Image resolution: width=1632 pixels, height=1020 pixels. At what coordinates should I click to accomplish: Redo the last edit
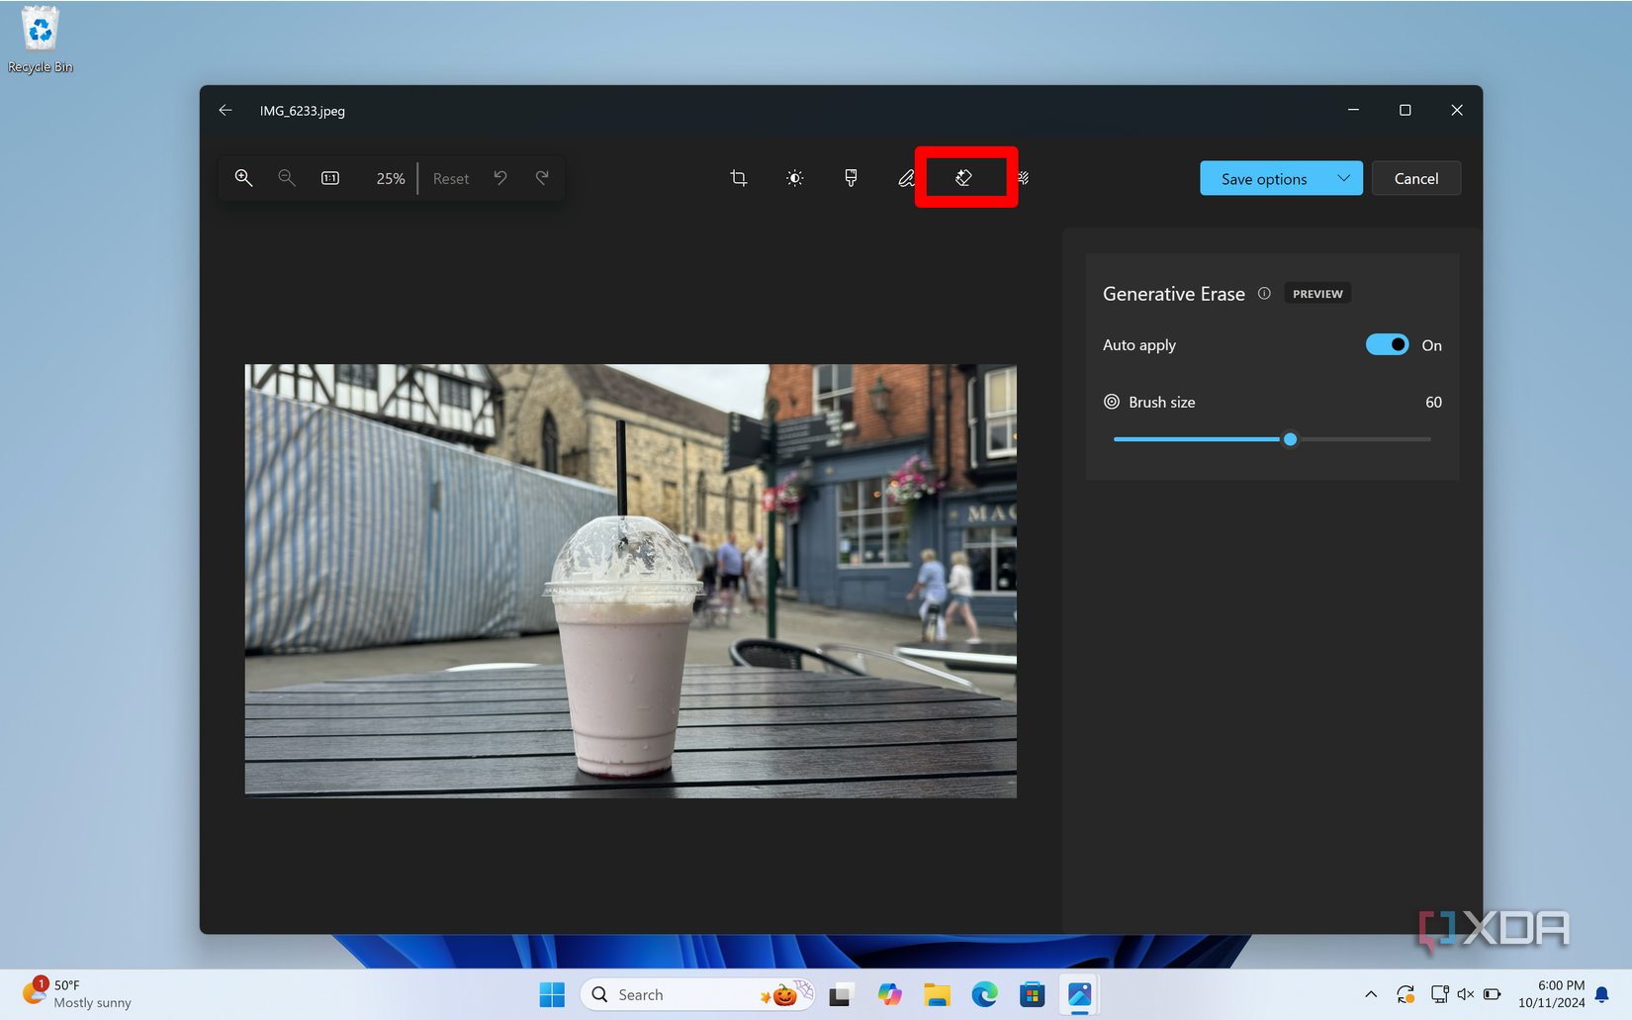tap(542, 178)
